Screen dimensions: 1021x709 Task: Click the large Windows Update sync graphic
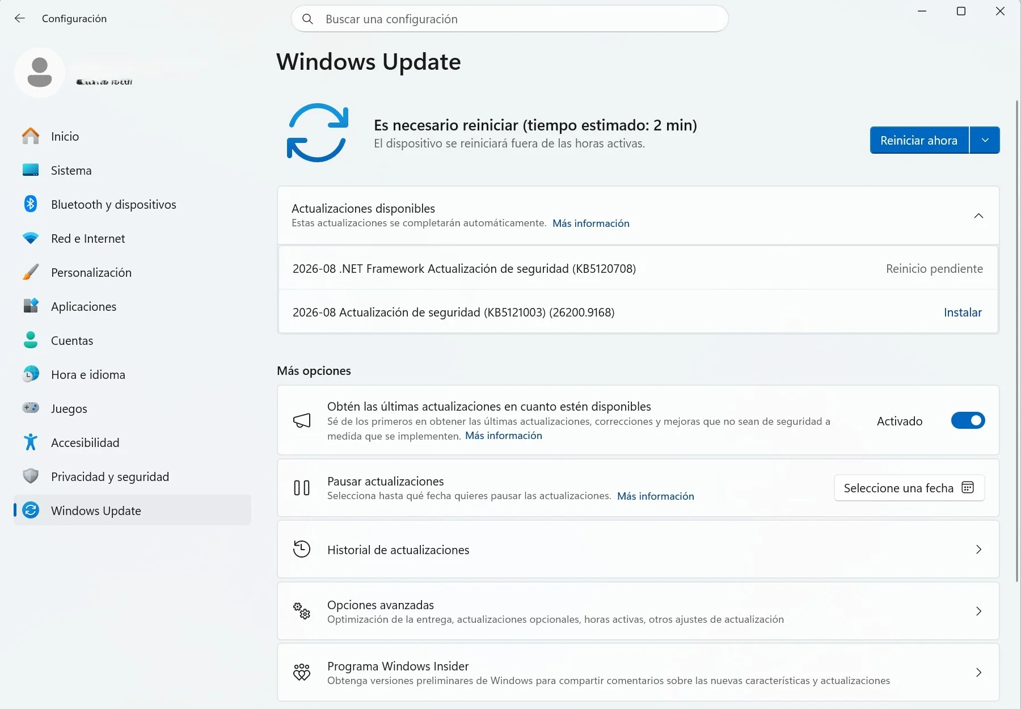(x=318, y=132)
